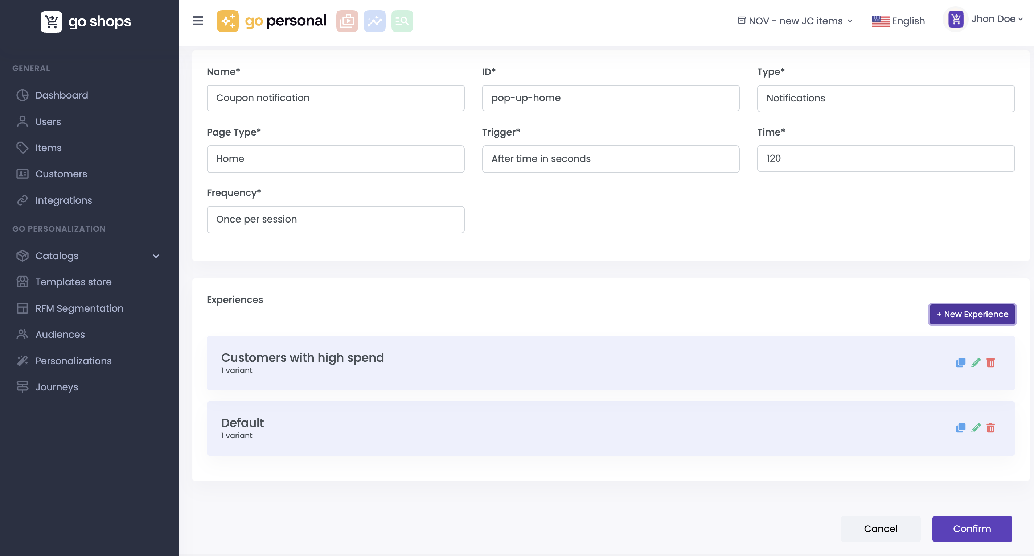The image size is (1034, 556).
Task: Open the green search app icon
Action: [402, 21]
